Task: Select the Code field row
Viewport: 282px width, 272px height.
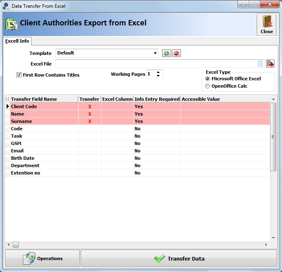Action: pos(138,129)
